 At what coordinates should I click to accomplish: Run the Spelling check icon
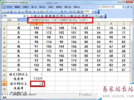[x=27, y=11]
